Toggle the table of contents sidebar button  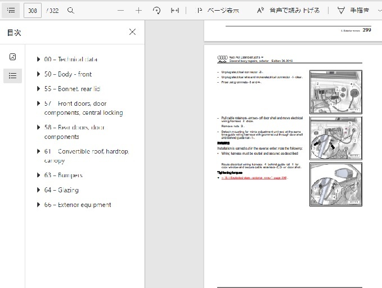tap(11, 10)
